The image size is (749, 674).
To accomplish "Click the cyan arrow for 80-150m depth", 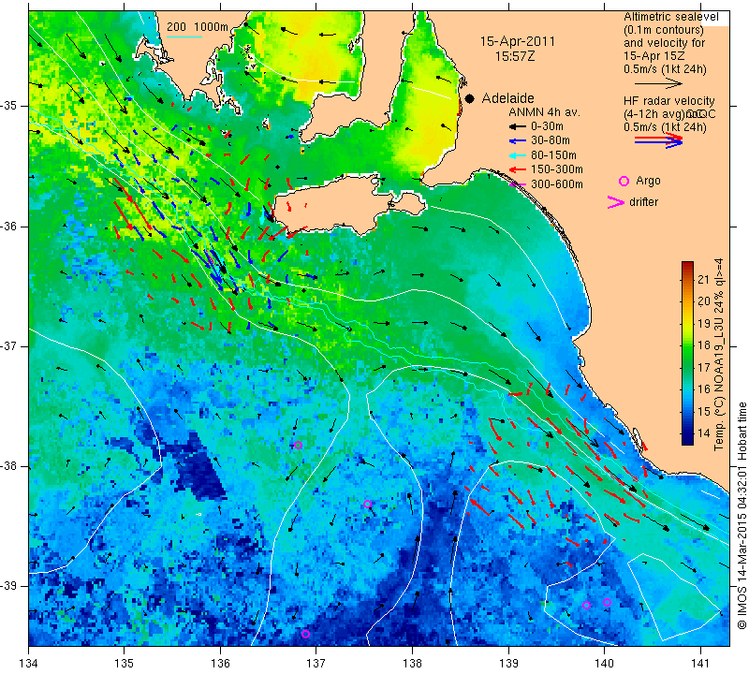I will [x=518, y=155].
